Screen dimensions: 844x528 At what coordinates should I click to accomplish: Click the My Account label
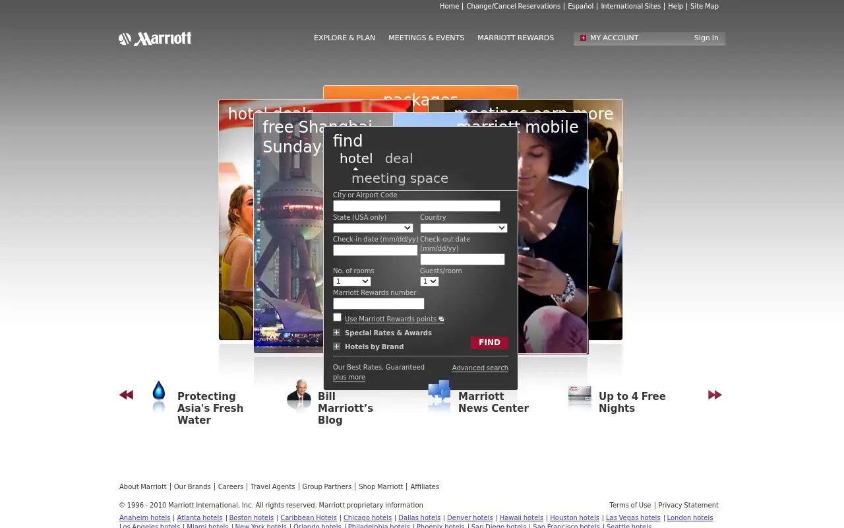click(x=614, y=38)
